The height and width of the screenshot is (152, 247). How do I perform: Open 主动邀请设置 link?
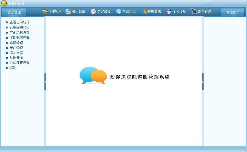click(x=19, y=38)
